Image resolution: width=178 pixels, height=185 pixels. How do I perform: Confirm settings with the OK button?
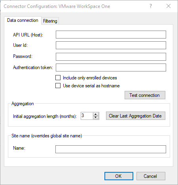pyautogui.click(x=119, y=176)
